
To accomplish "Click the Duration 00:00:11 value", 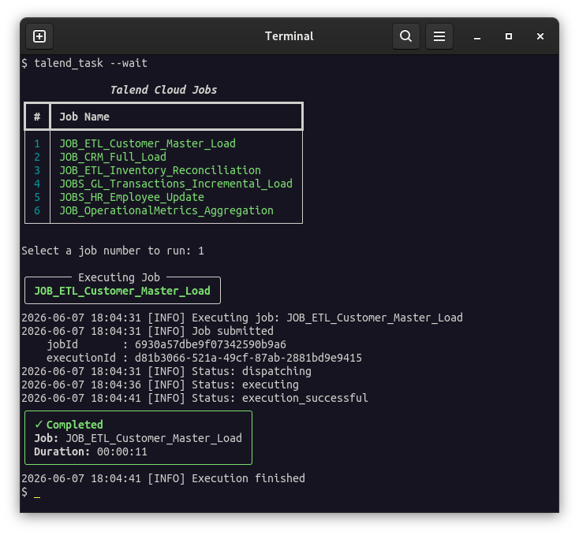I will (122, 451).
